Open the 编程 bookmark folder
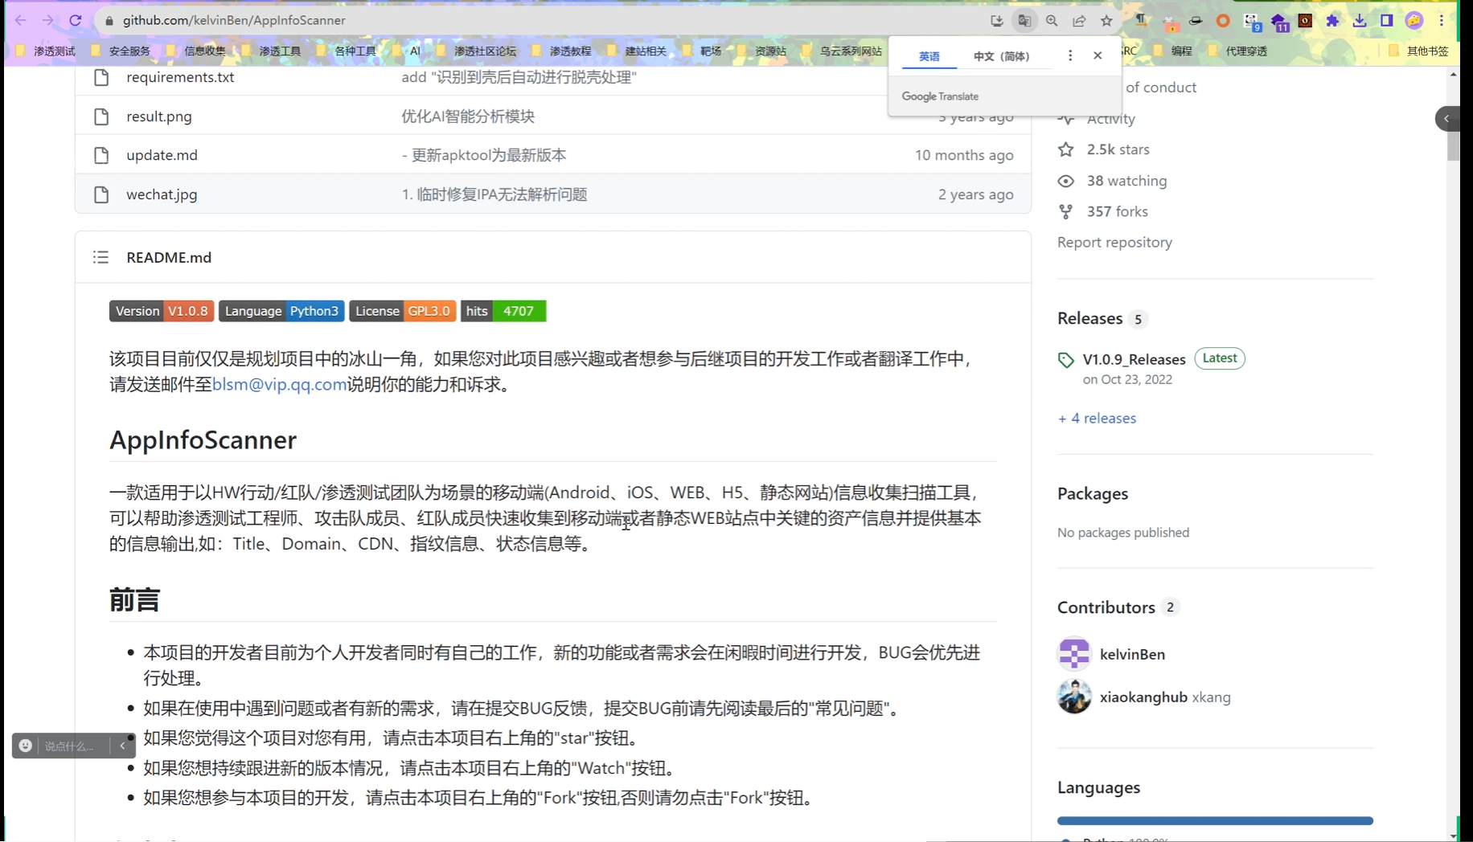Viewport: 1473px width, 842px height. click(1173, 51)
